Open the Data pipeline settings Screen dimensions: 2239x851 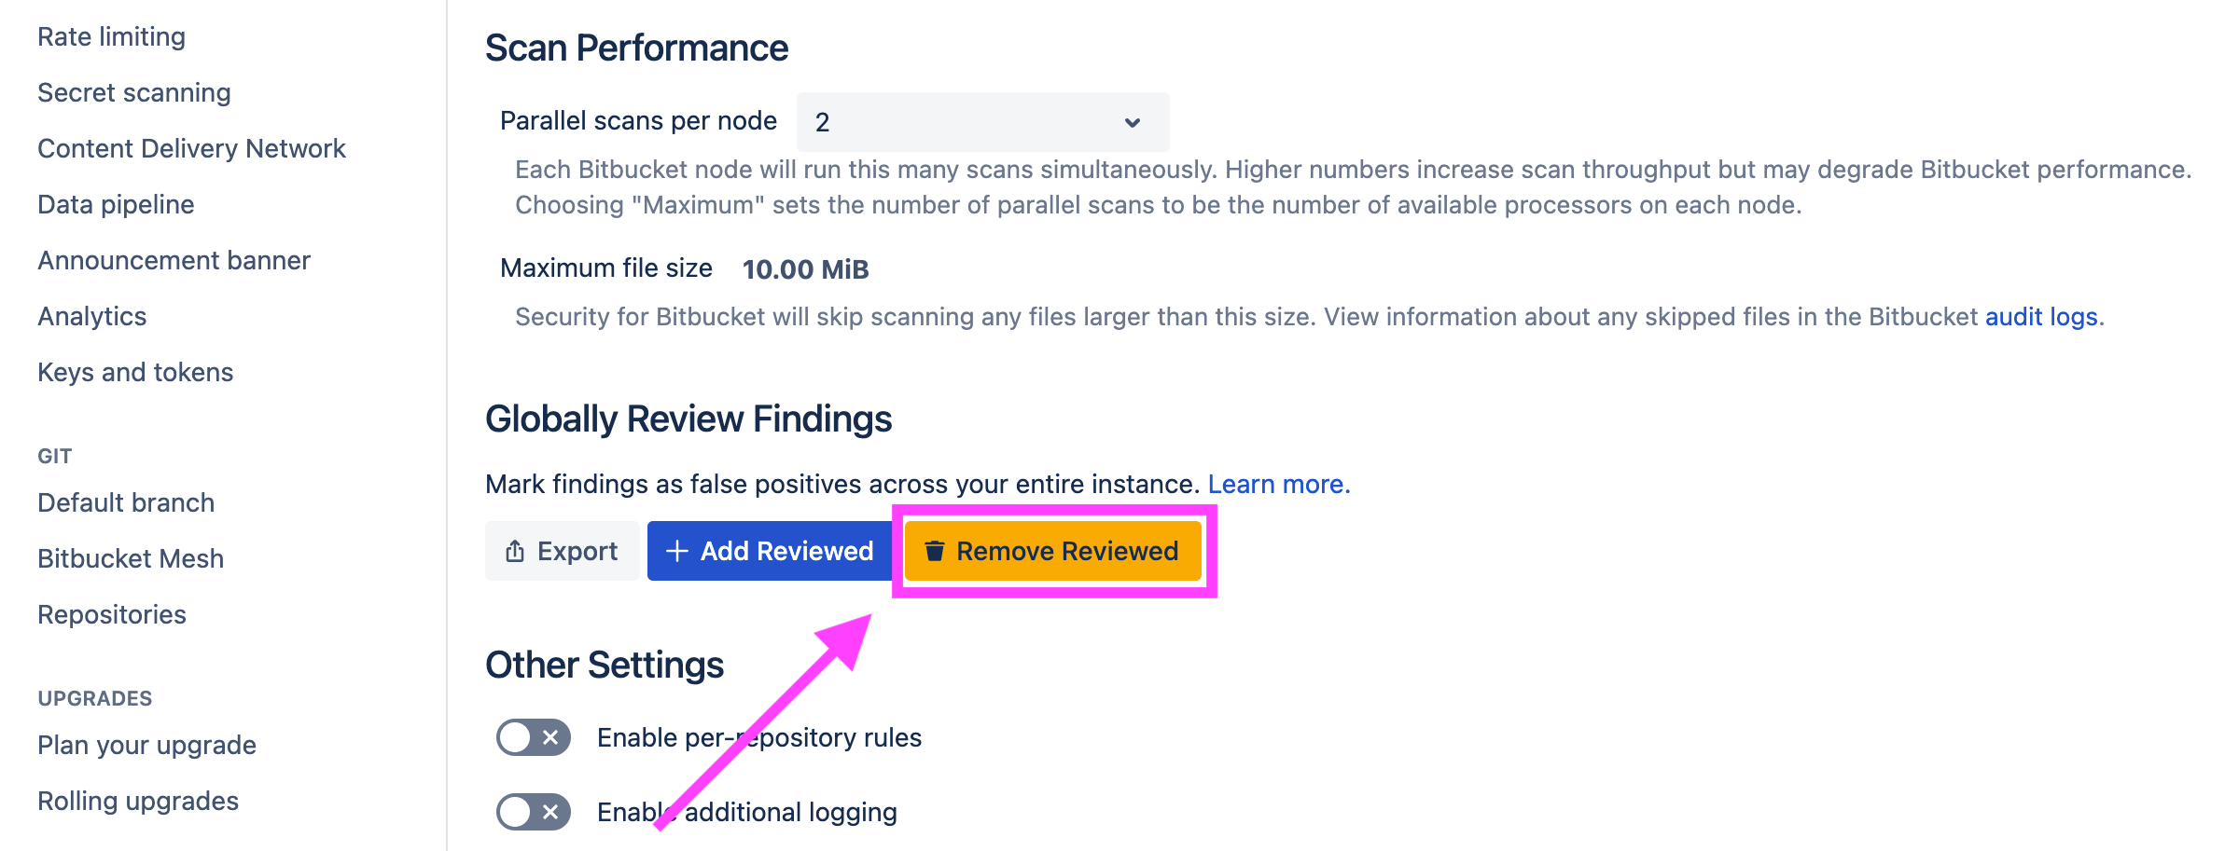click(115, 204)
